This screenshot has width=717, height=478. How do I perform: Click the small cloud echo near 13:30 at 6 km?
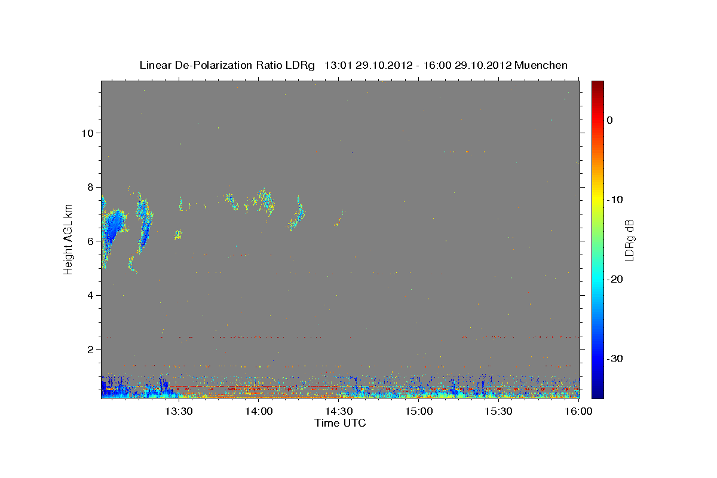pyautogui.click(x=177, y=235)
